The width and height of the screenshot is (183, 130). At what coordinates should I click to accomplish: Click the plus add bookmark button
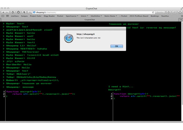click(x=30, y=12)
